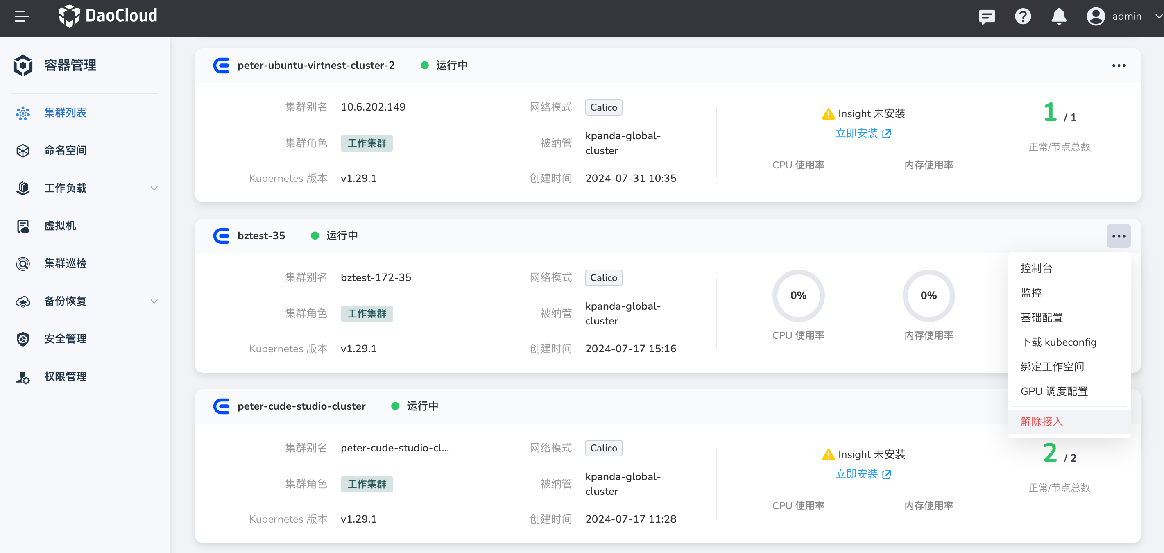This screenshot has width=1164, height=553.
Task: Click the help question mark icon
Action: 1023,17
